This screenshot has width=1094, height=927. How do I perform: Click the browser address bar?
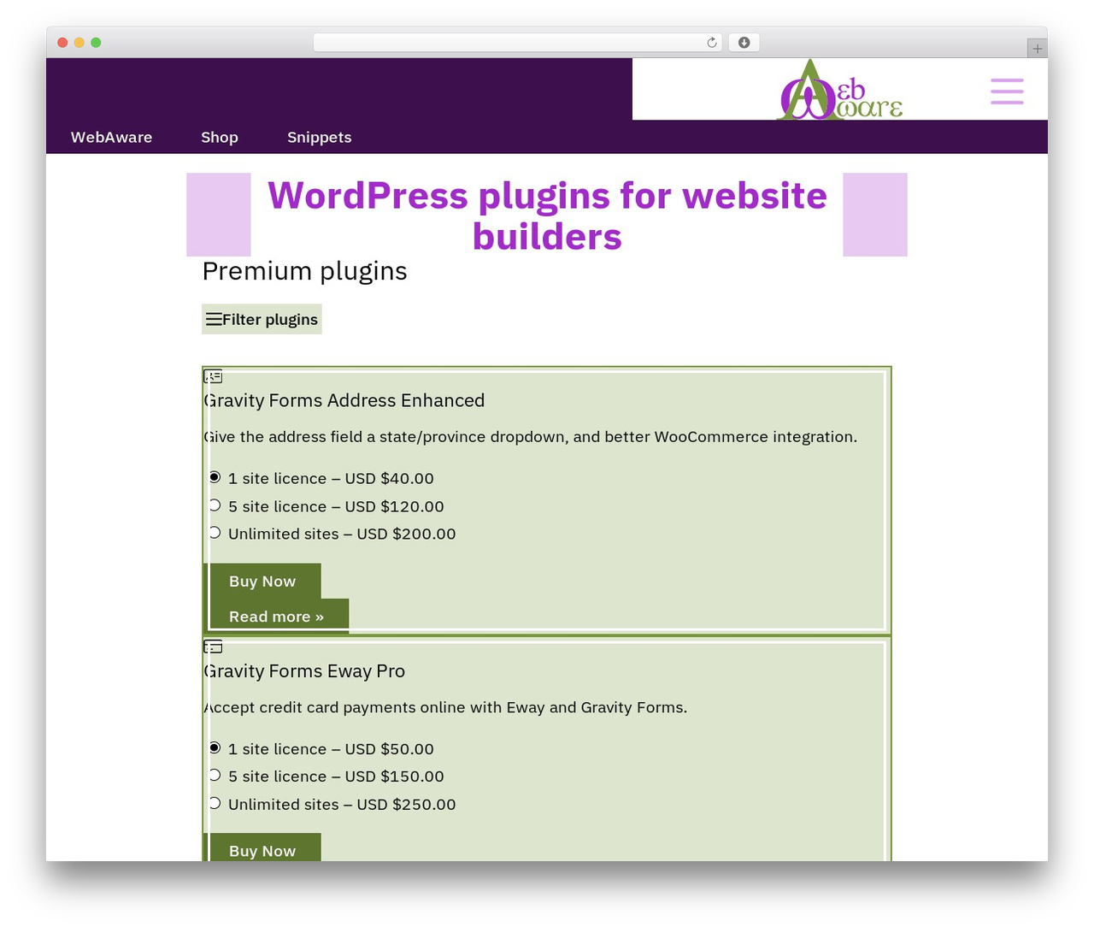(517, 43)
